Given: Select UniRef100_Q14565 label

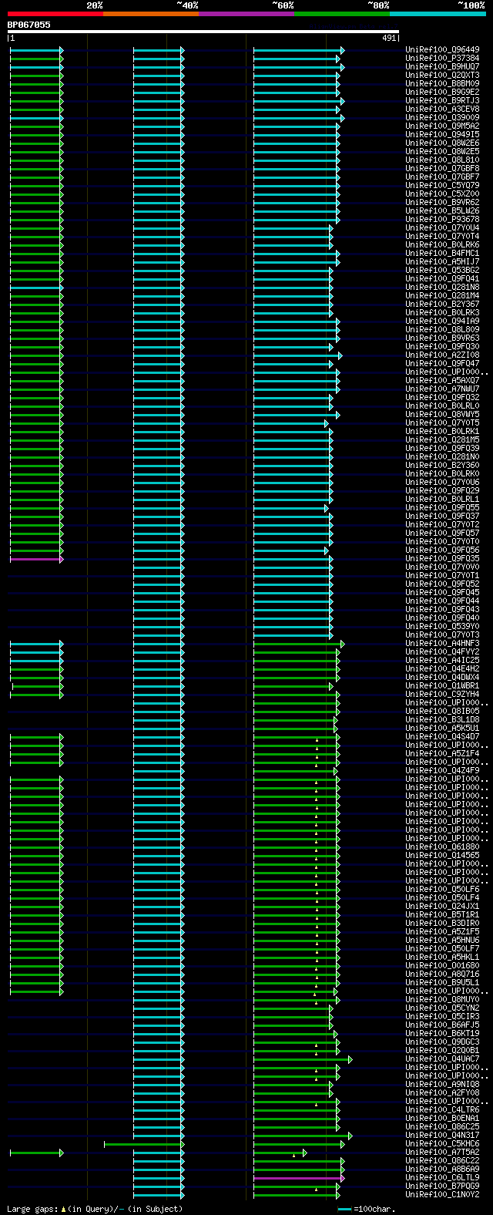Looking at the screenshot, I should [x=442, y=855].
